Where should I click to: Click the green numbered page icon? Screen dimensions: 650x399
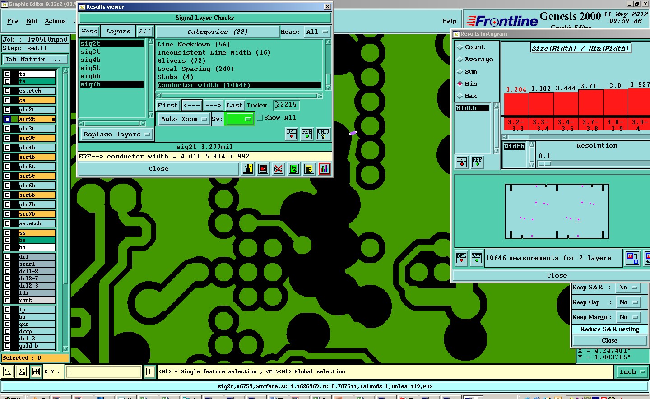[x=294, y=169]
